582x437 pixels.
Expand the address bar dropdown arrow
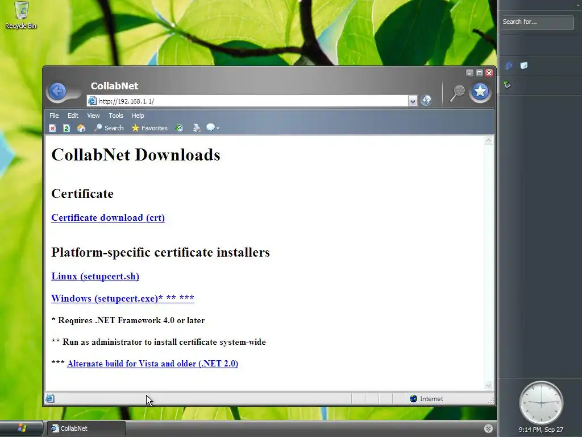pos(413,101)
